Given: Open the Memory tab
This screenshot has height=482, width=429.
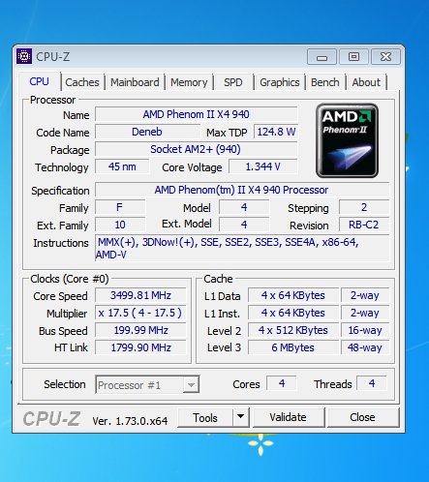Looking at the screenshot, I should pyautogui.click(x=189, y=82).
